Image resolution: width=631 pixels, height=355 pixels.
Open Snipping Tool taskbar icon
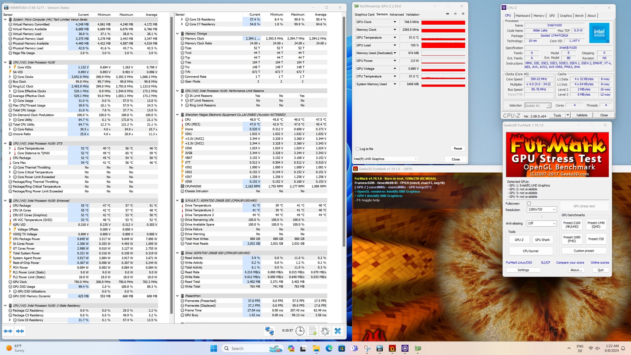pyautogui.click(x=367, y=348)
